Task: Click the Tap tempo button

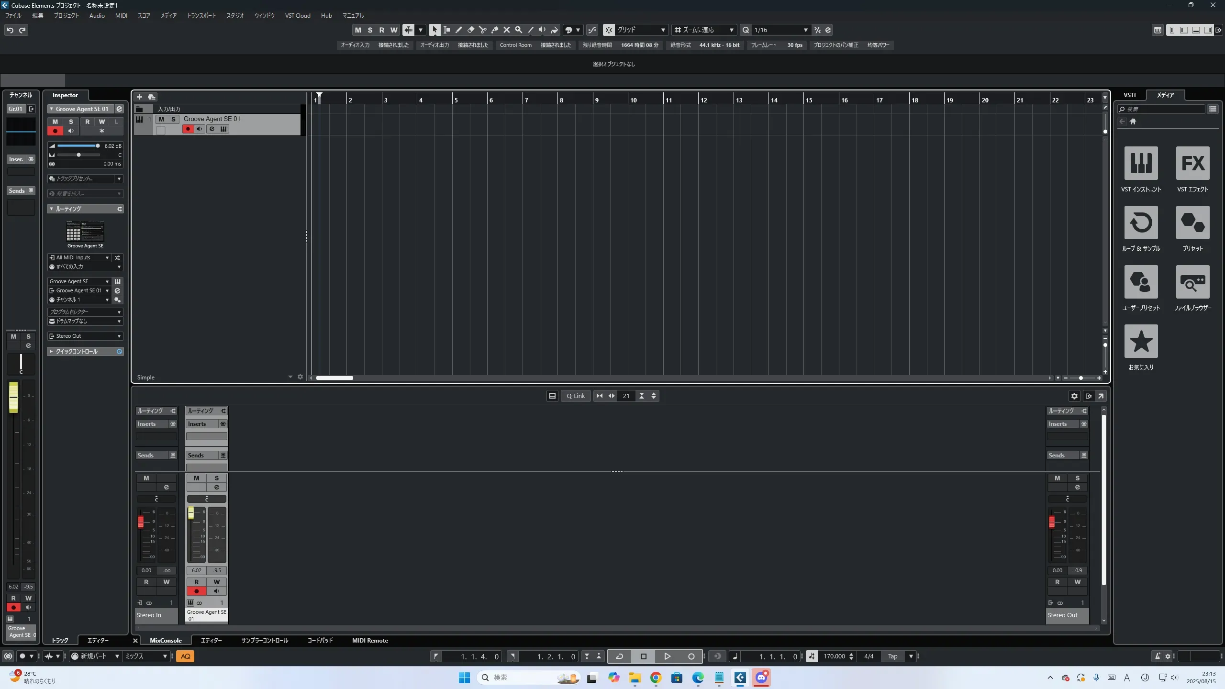Action: [892, 656]
